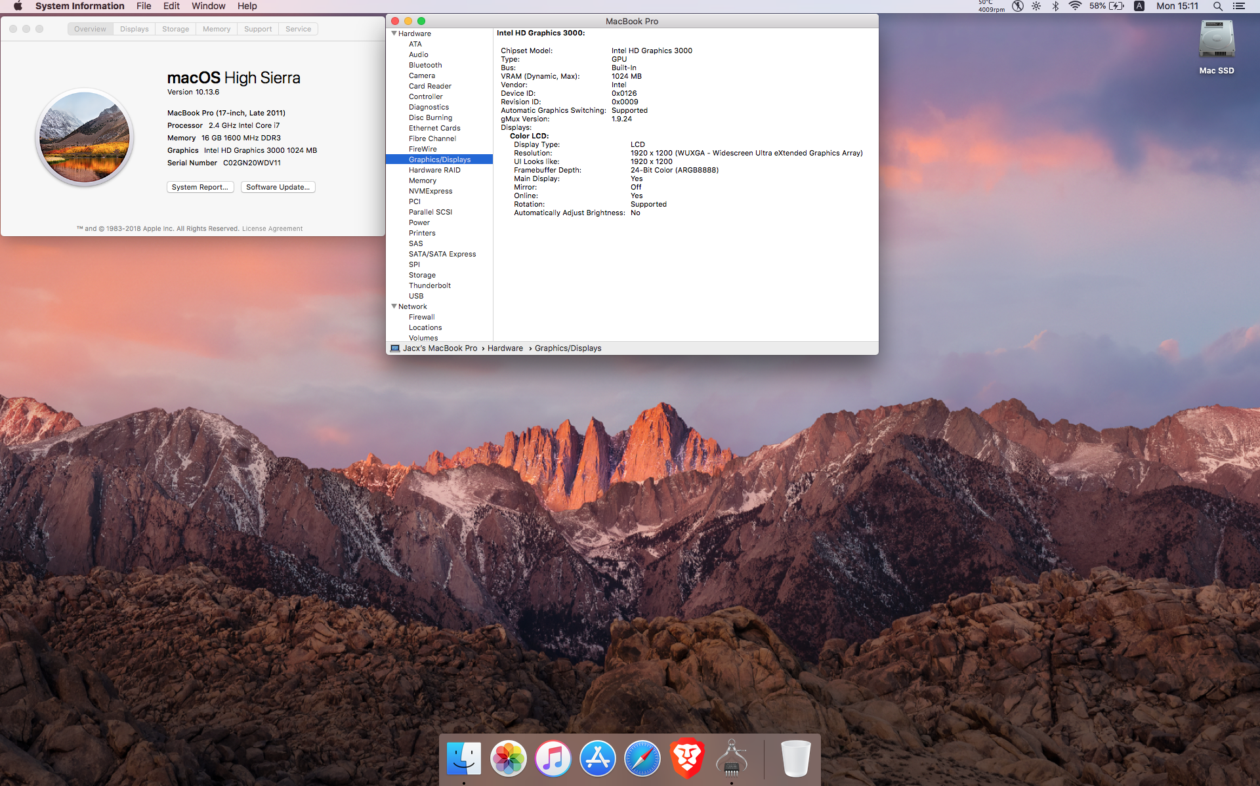The width and height of the screenshot is (1260, 786).
Task: Select the Graphics/Displays sidebar row
Action: point(439,159)
